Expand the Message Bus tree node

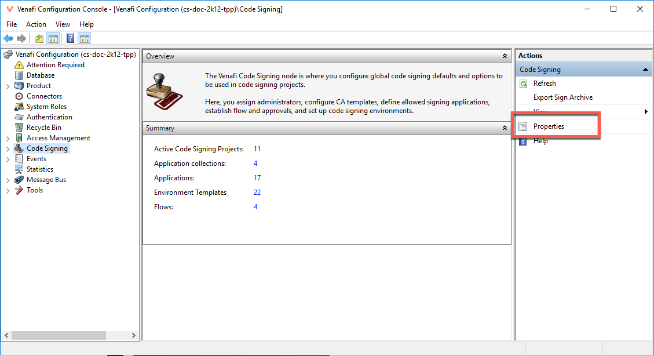(8, 180)
